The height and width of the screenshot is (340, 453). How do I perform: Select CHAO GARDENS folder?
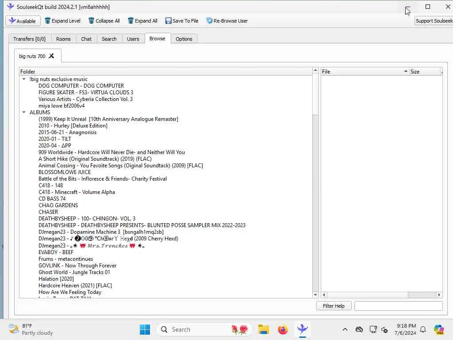tap(58, 205)
